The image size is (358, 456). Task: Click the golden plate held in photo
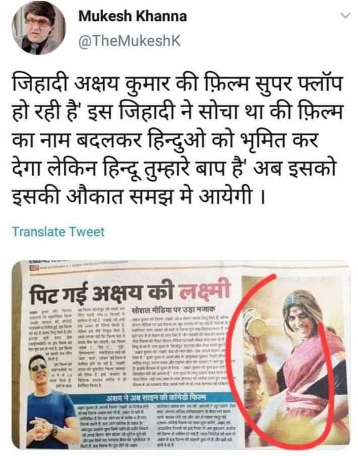point(257,328)
